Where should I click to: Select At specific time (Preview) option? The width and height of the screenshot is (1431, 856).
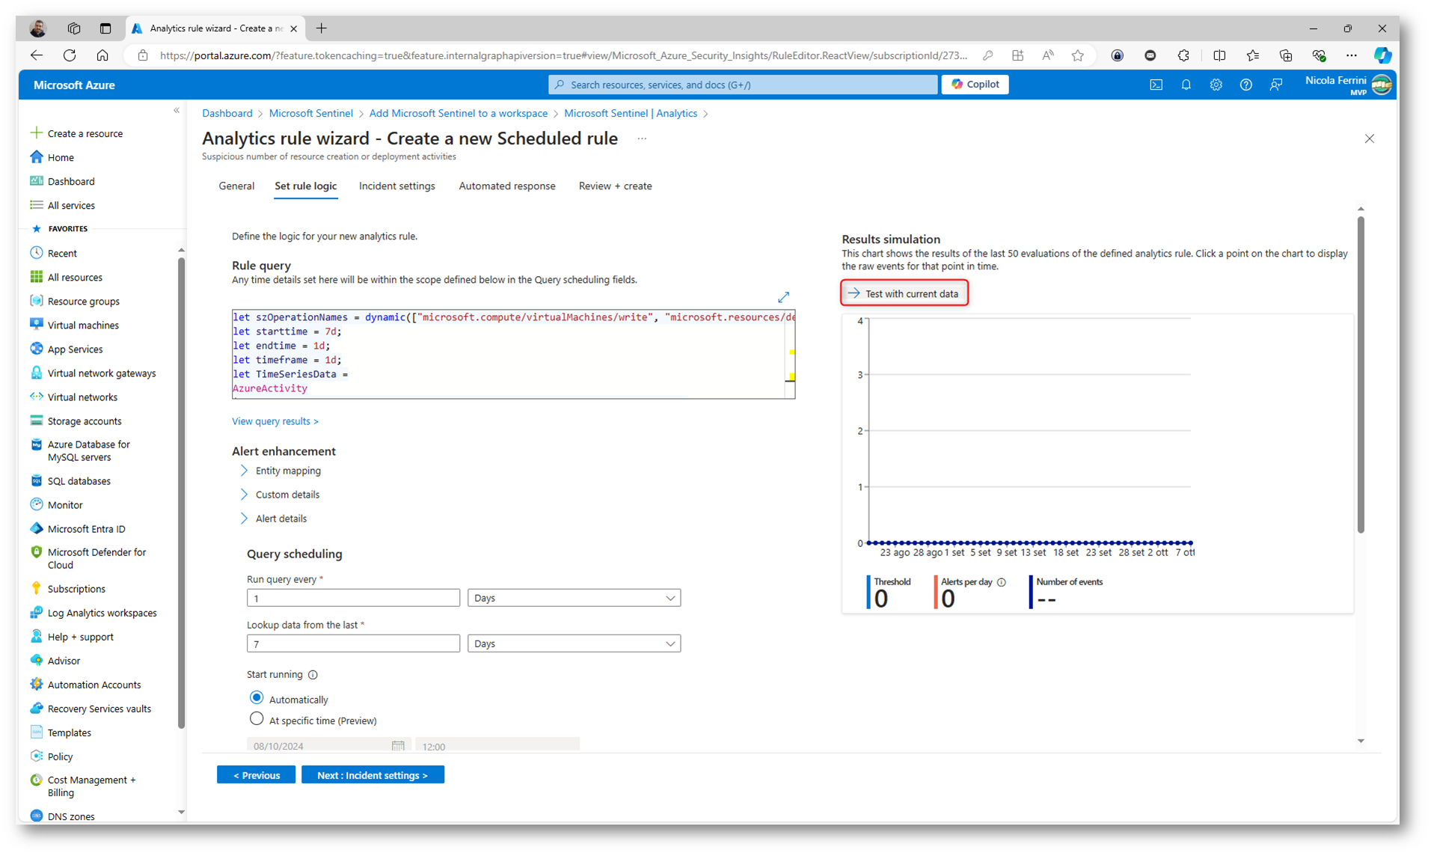tap(257, 720)
